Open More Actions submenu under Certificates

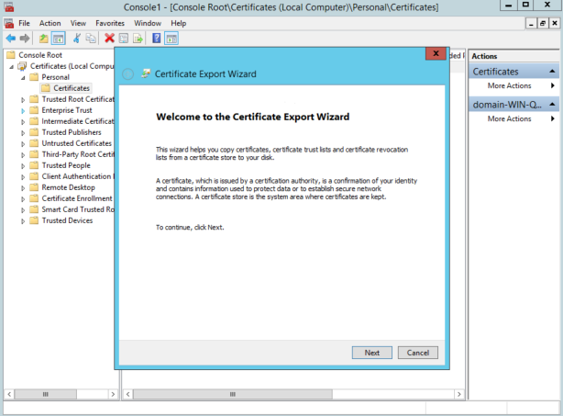click(x=509, y=85)
